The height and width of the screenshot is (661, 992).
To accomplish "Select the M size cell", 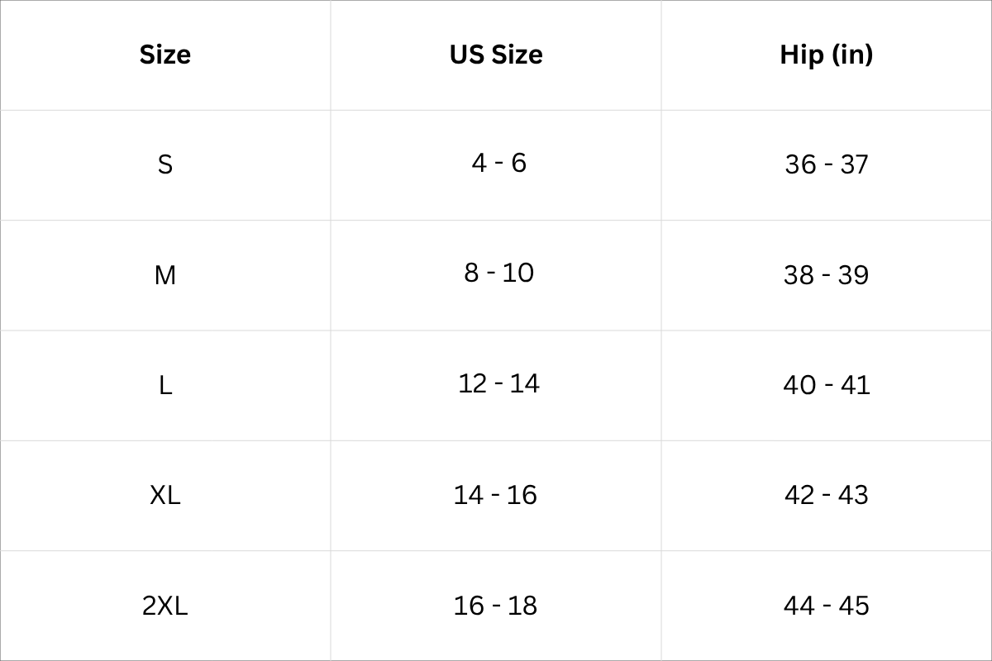I will (x=165, y=274).
